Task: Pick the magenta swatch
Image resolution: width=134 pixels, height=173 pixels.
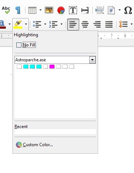Action: coord(52,67)
